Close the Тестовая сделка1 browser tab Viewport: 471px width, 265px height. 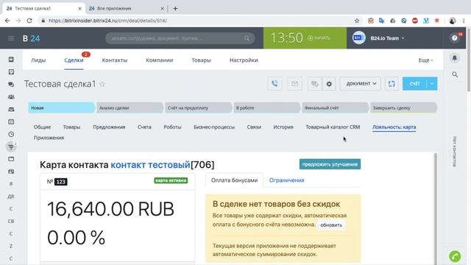pos(79,8)
